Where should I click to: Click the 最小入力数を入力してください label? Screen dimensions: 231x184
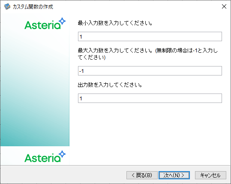pyautogui.click(x=115, y=23)
